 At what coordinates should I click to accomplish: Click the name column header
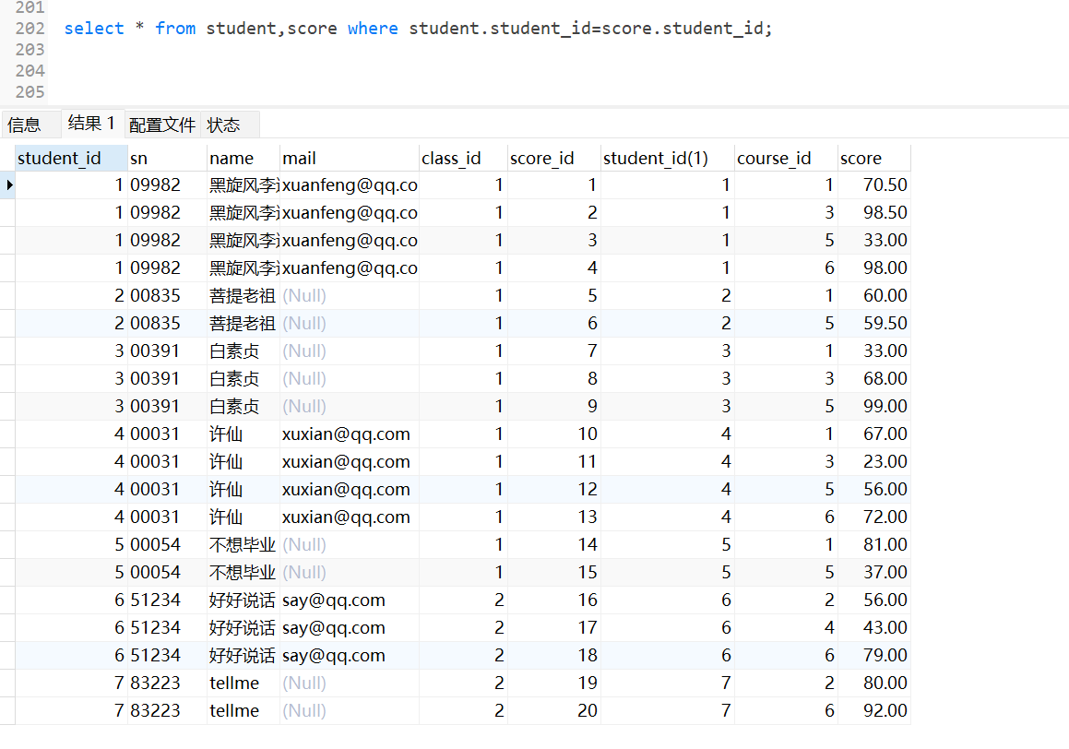coord(243,158)
